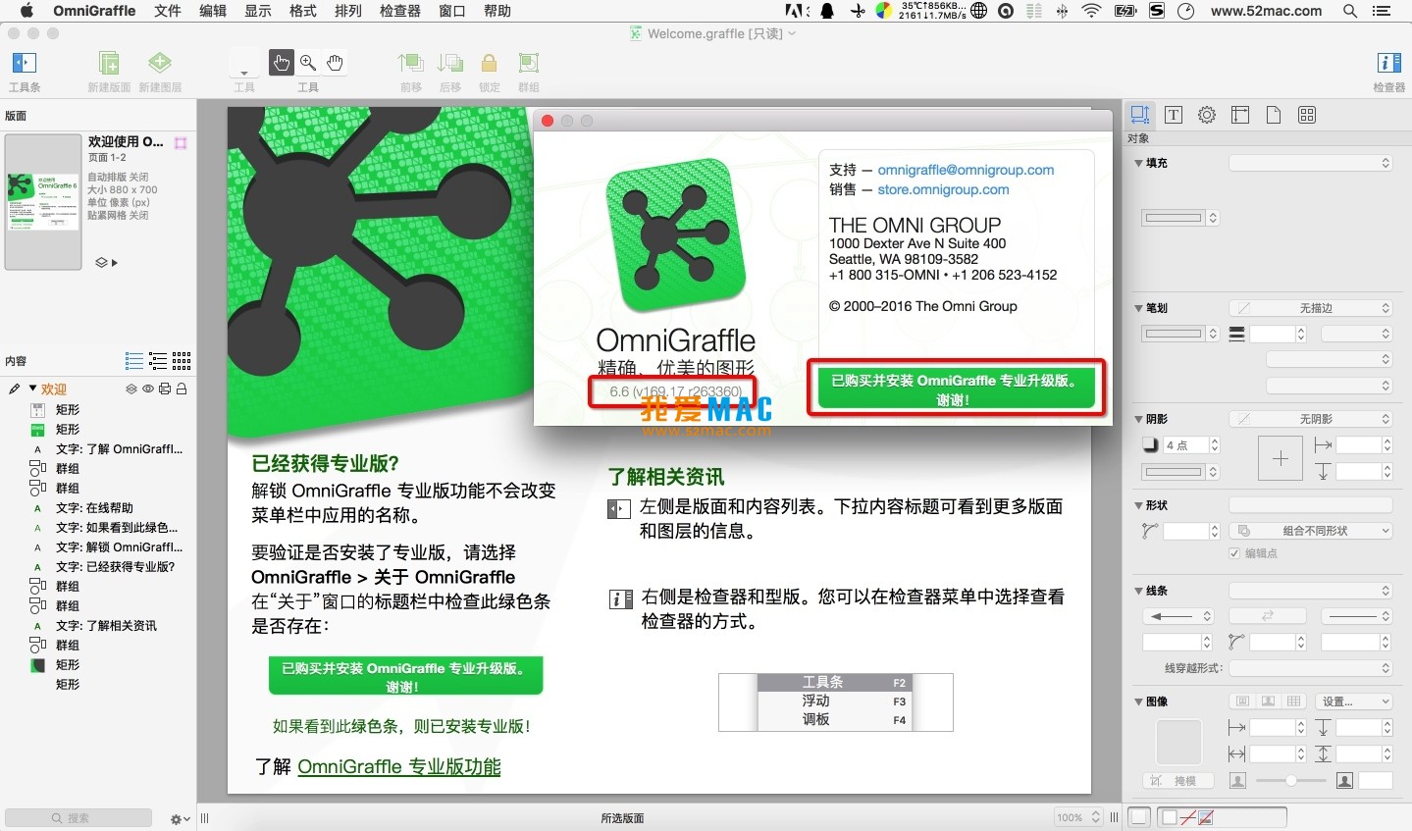The image size is (1412, 831).
Task: Click the OmniGraffle 专业版功能 link
Action: [398, 766]
